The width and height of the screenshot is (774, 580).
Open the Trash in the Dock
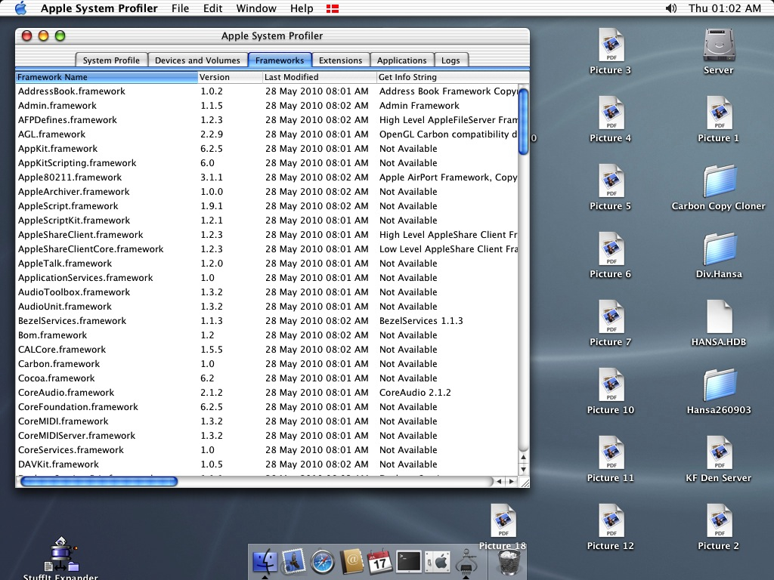tap(509, 562)
